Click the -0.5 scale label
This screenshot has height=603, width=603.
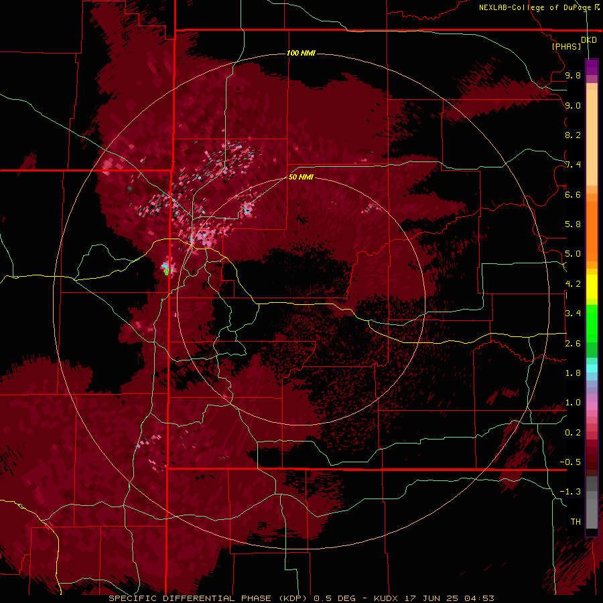pyautogui.click(x=570, y=462)
